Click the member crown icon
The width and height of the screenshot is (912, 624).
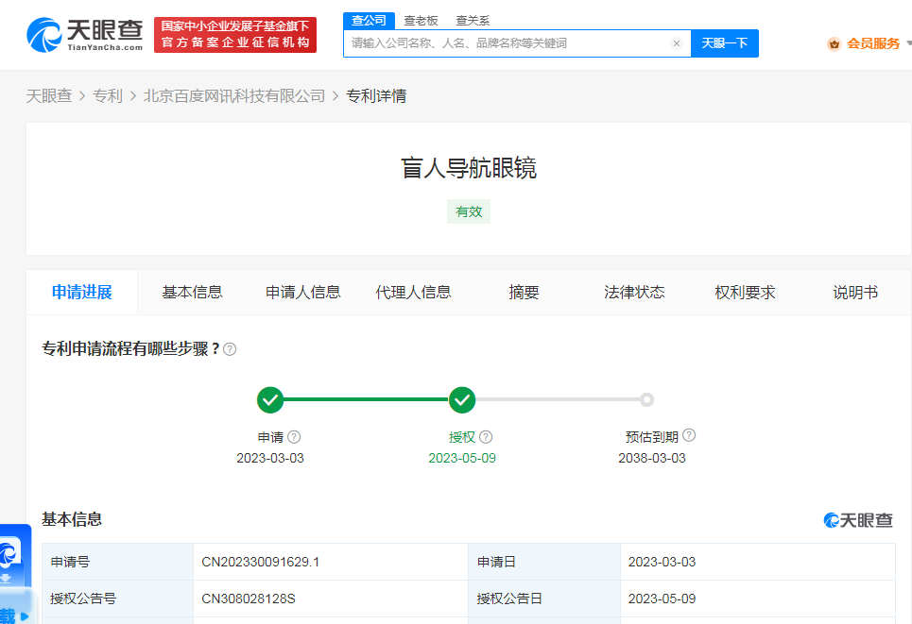pos(834,43)
